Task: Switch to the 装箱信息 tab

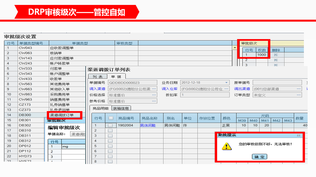Action: click(x=121, y=108)
